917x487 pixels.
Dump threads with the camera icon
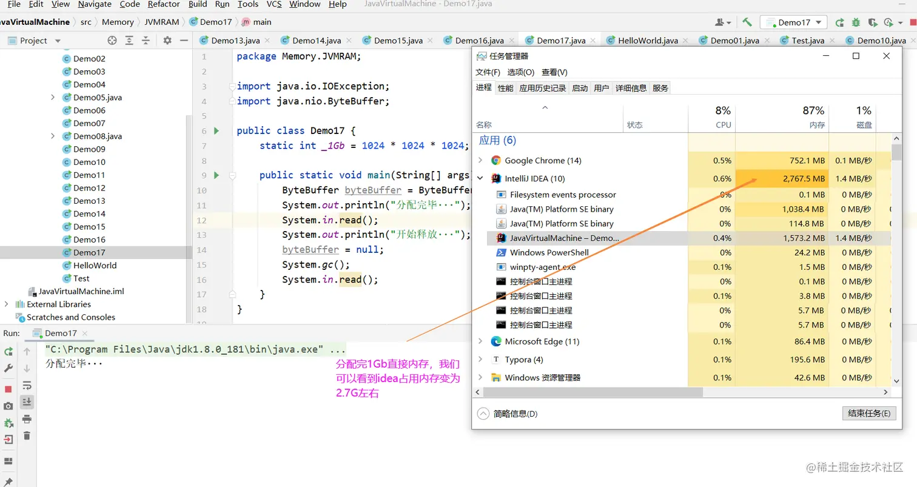coord(8,406)
